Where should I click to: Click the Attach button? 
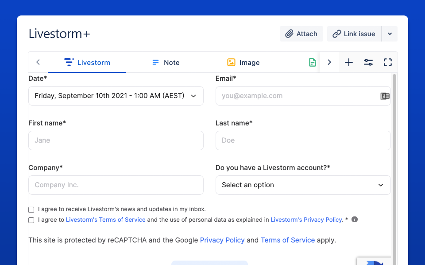(301, 34)
